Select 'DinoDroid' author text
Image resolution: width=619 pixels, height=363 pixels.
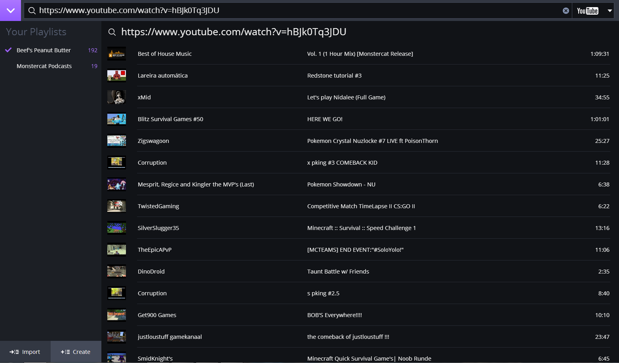click(151, 272)
